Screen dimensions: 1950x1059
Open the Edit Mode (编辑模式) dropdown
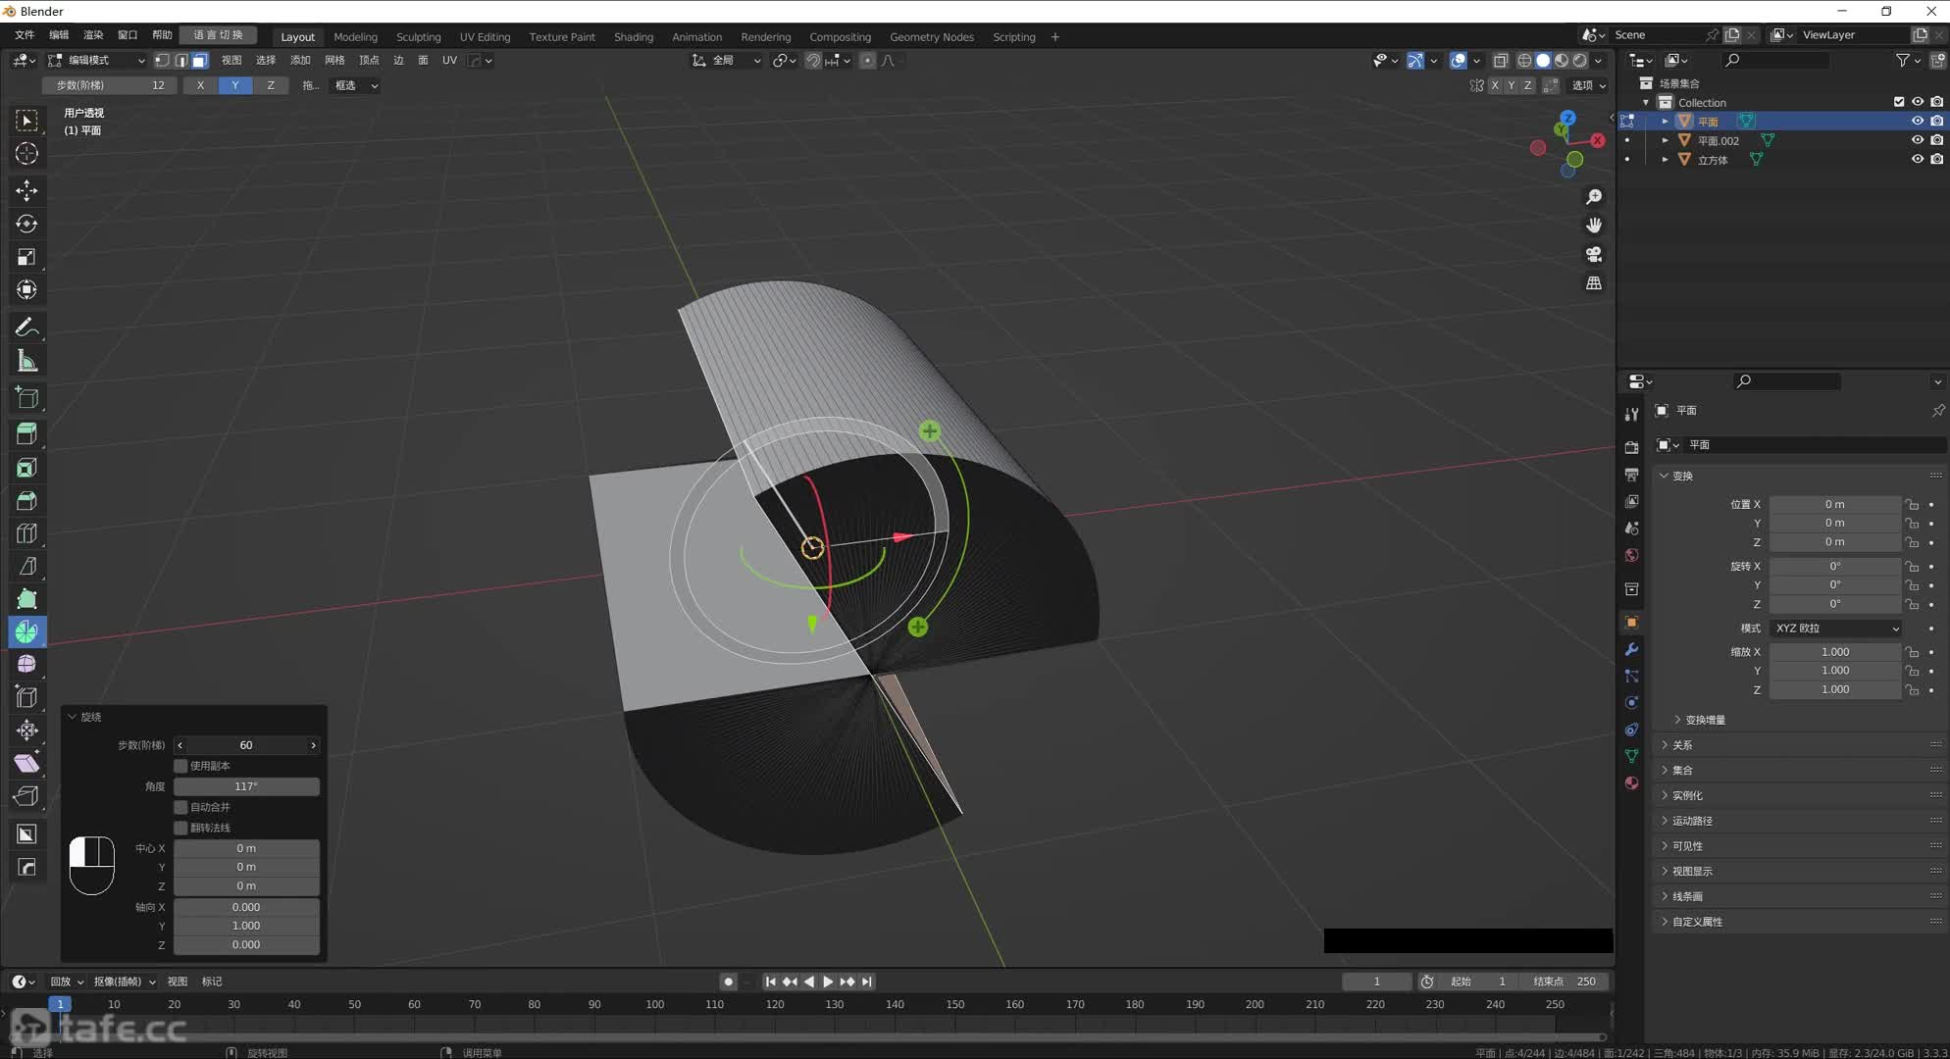(97, 60)
